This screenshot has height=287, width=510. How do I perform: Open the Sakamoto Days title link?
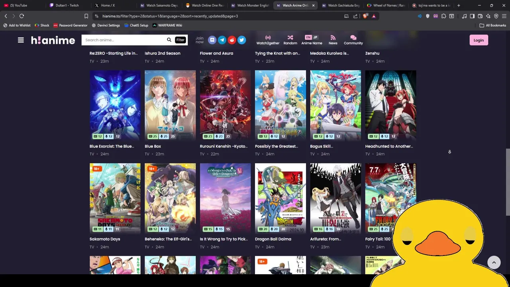(105, 239)
